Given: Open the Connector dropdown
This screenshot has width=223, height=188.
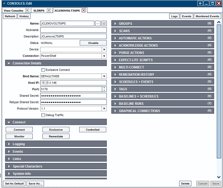Looking at the screenshot, I should click(x=104, y=56).
